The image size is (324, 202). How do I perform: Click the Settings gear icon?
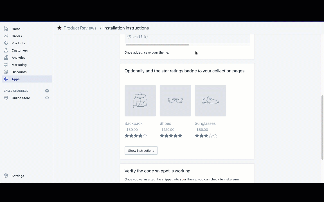(6, 176)
